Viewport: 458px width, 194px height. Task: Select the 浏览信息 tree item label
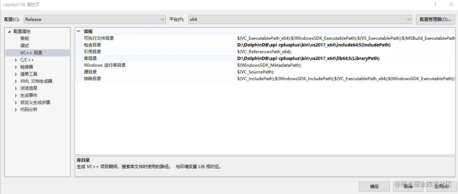[x=29, y=88]
